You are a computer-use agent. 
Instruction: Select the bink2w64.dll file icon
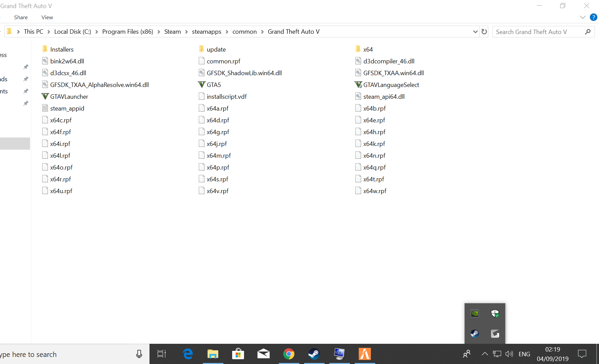coord(45,61)
